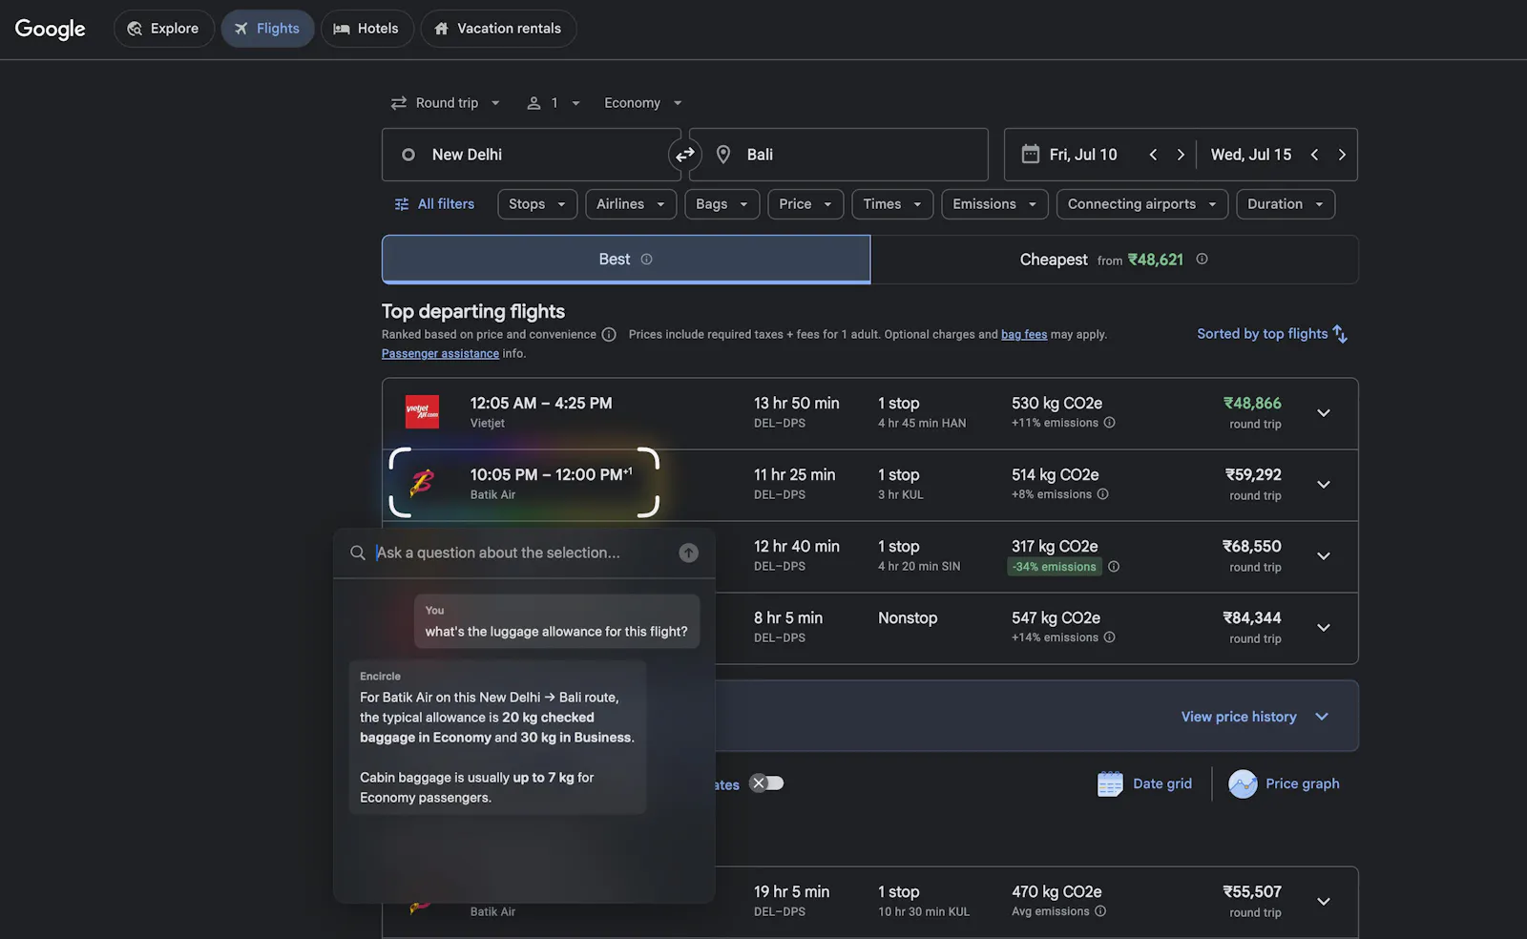Screen dimensions: 1527x939
Task: Toggle the switch beside Date grid
Action: (x=766, y=783)
